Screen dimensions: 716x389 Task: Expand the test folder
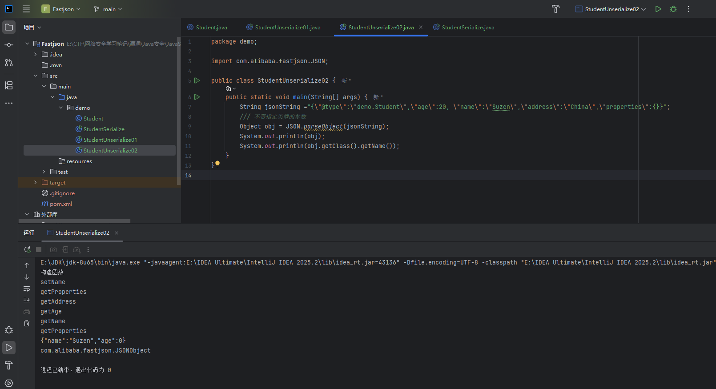[x=44, y=172]
